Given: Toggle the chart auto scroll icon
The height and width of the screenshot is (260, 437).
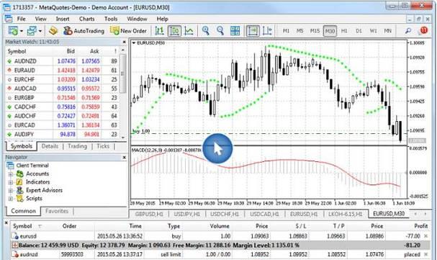Looking at the screenshot, I should pos(253,31).
